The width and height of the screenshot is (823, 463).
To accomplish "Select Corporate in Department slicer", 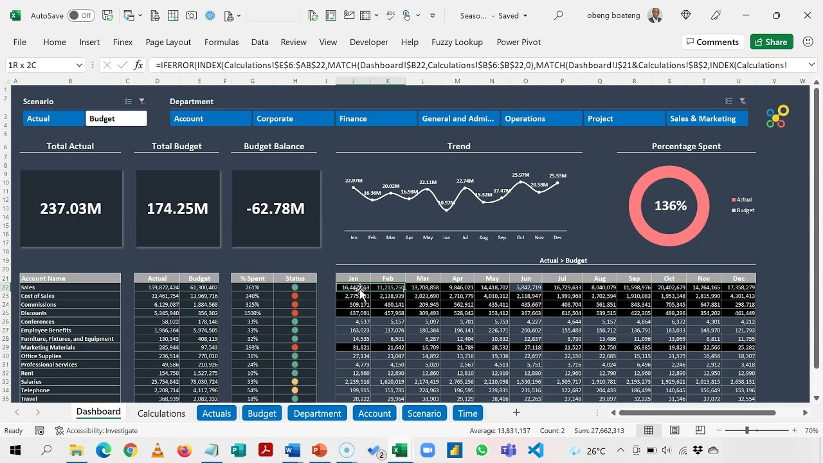I will tap(293, 118).
